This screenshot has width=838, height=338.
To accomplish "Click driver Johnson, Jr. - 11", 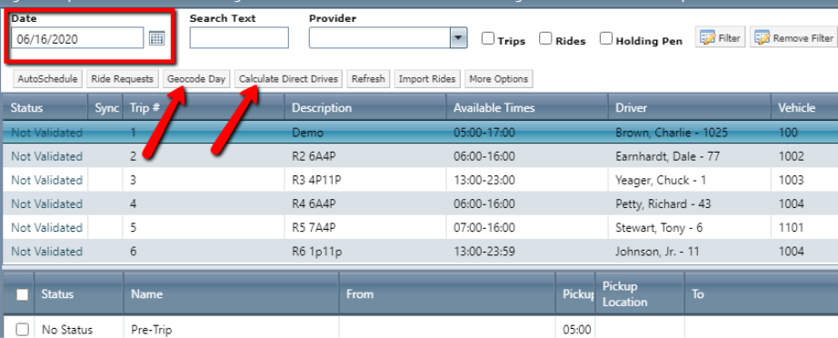I will (x=657, y=251).
